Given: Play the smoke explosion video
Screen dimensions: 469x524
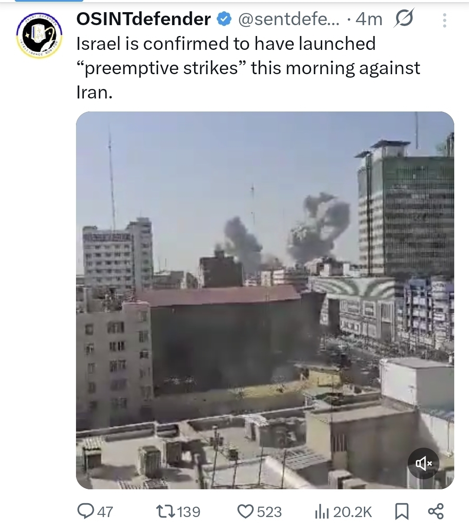Looking at the screenshot, I should [x=265, y=300].
